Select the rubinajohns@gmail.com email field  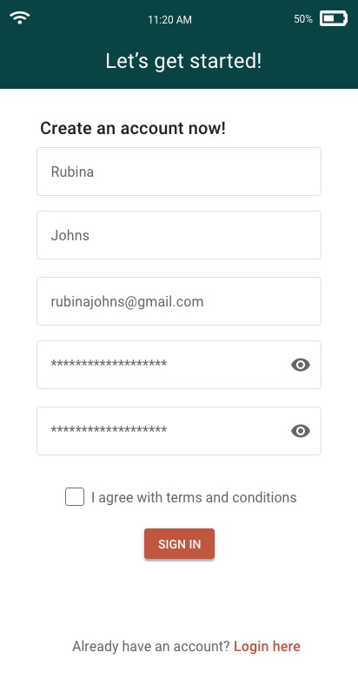pyautogui.click(x=179, y=301)
